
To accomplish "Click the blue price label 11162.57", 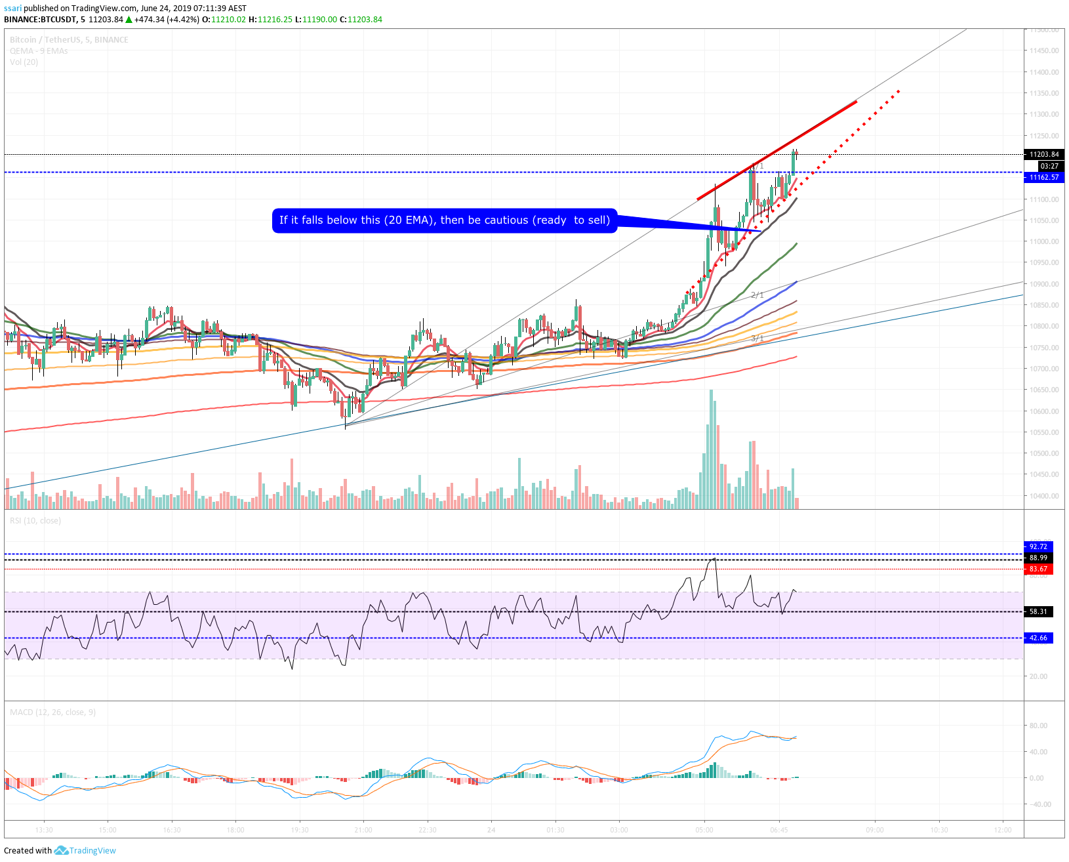I will [x=1044, y=178].
